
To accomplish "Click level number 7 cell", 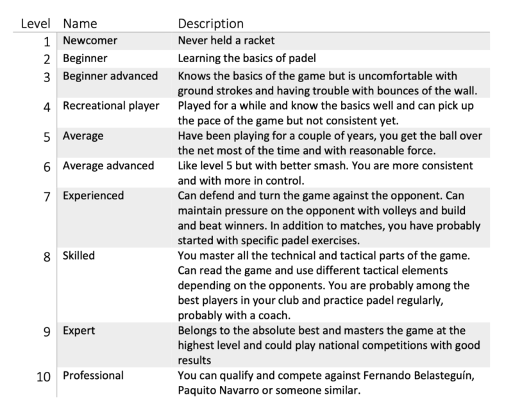I will point(47,197).
